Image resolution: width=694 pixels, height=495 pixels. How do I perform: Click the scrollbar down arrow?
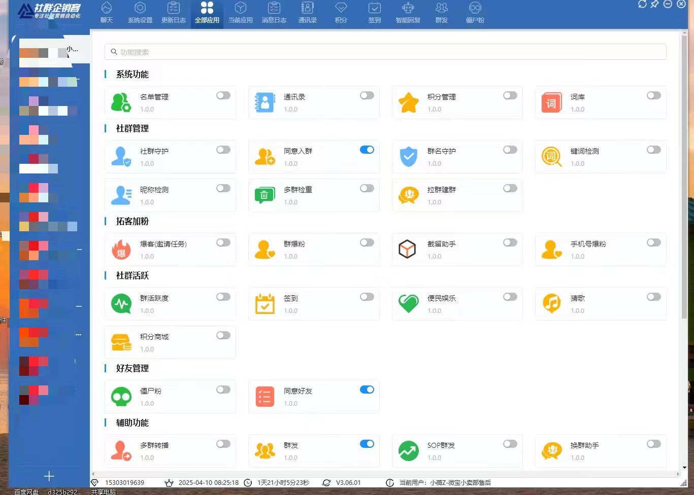click(x=684, y=468)
